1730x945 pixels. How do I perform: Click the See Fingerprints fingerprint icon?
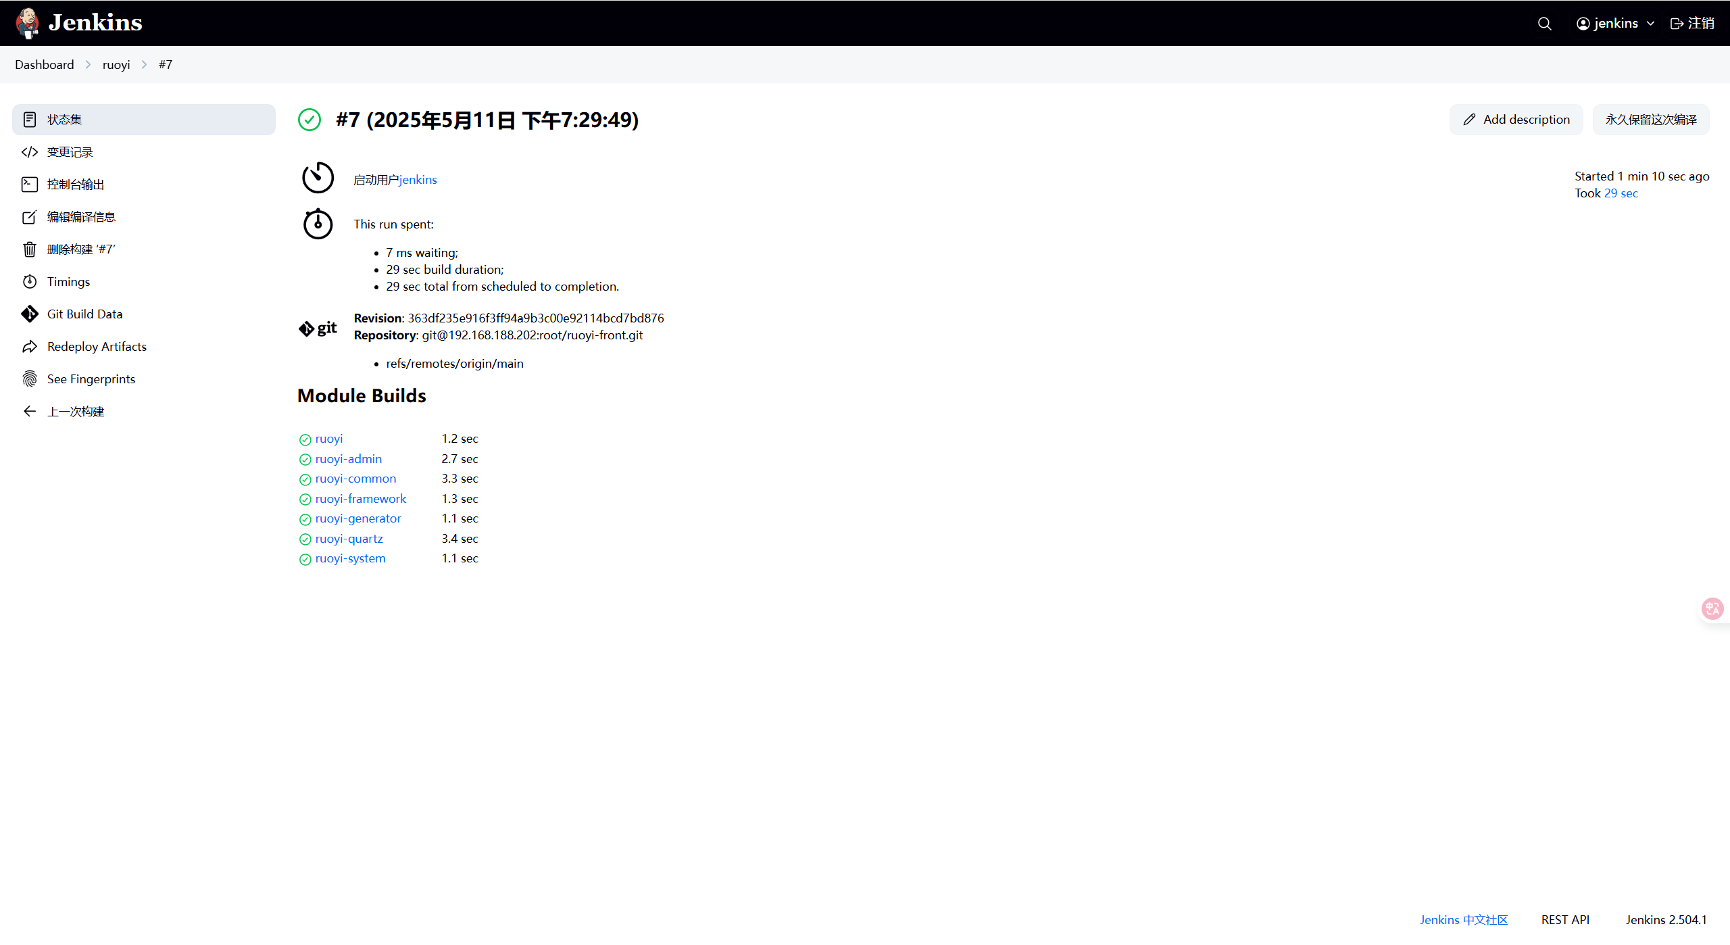(x=30, y=379)
